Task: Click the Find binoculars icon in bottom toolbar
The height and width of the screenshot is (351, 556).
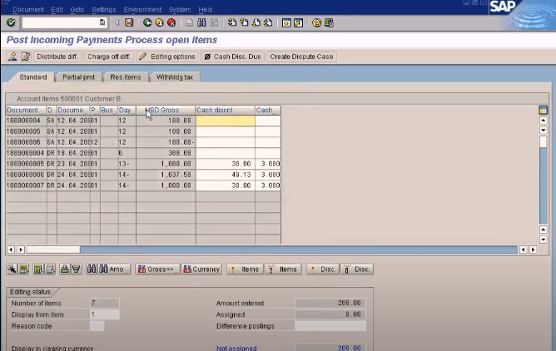Action: pos(92,269)
